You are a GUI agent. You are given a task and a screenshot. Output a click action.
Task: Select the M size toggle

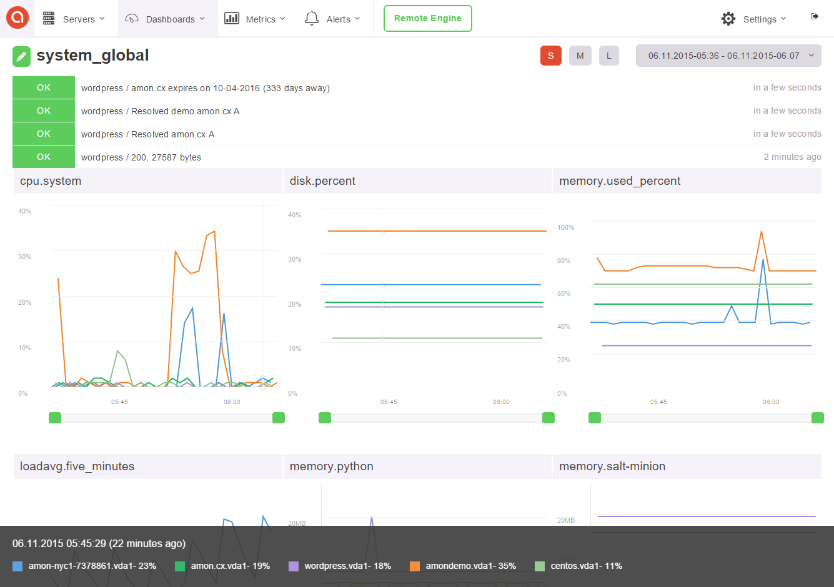coord(580,56)
